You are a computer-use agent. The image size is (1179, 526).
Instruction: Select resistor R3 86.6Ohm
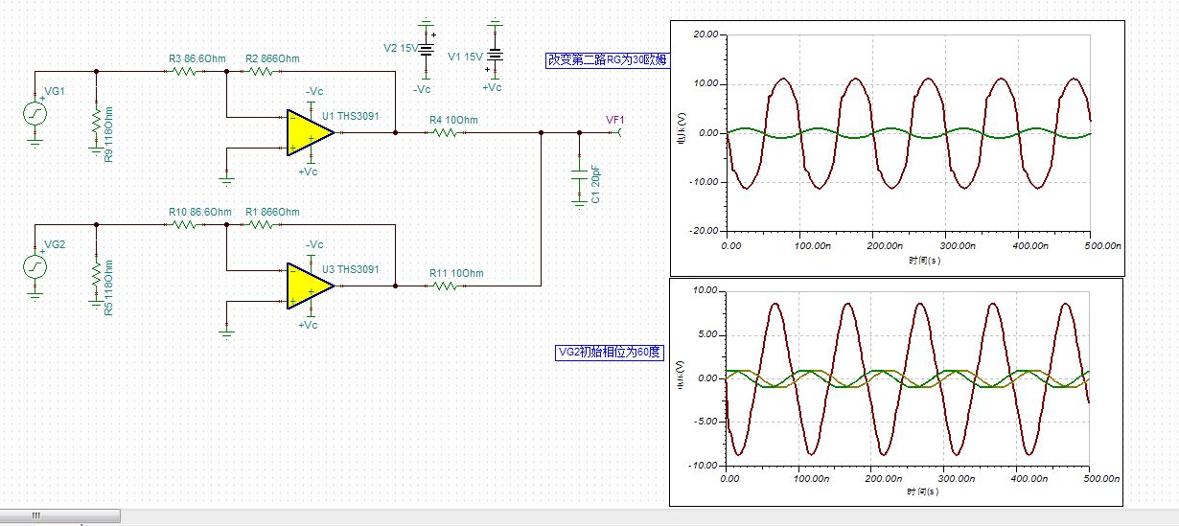pos(186,72)
